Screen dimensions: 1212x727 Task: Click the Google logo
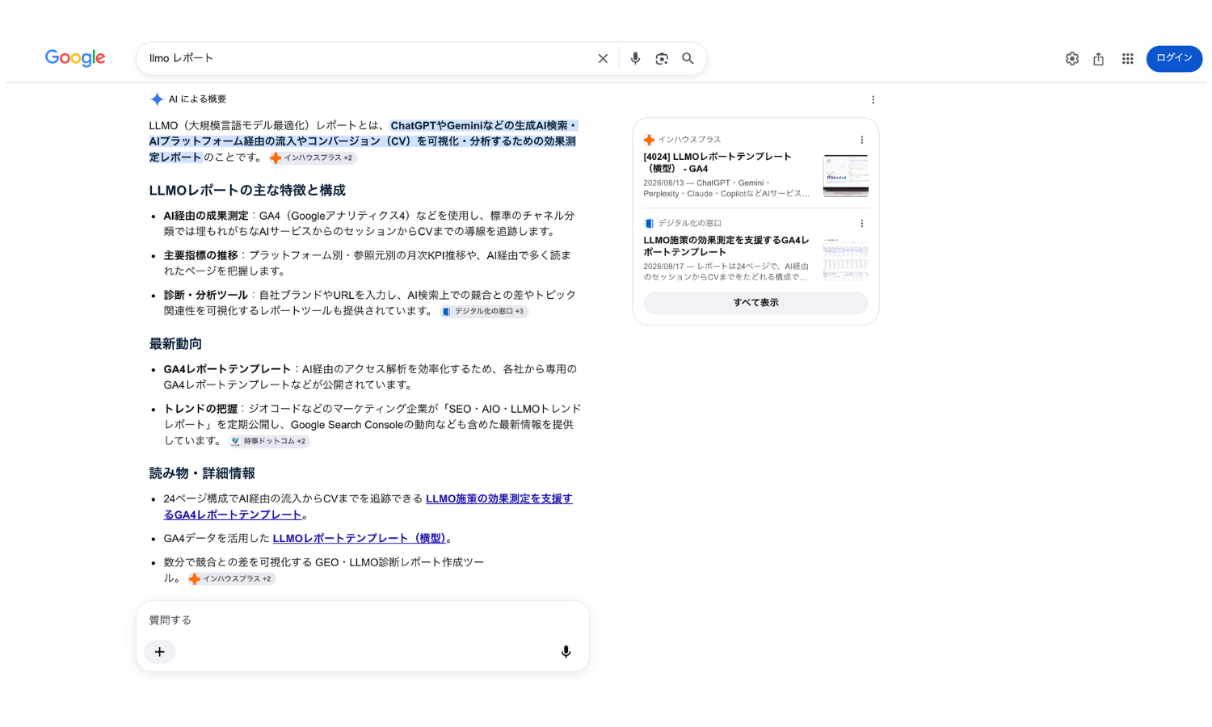[x=75, y=58]
